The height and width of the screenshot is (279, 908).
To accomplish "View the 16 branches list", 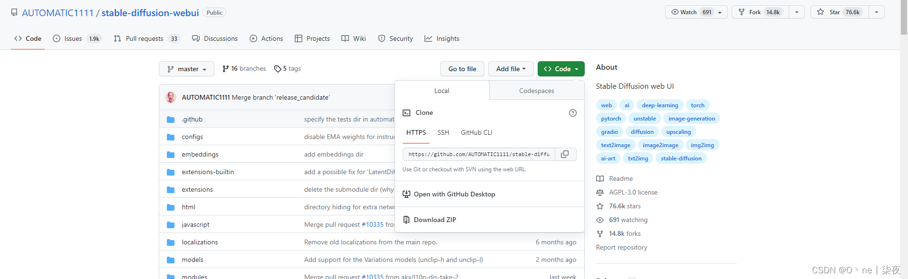I will pos(244,69).
